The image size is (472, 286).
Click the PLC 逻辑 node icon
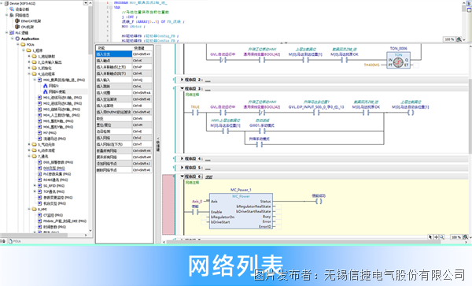point(12,33)
